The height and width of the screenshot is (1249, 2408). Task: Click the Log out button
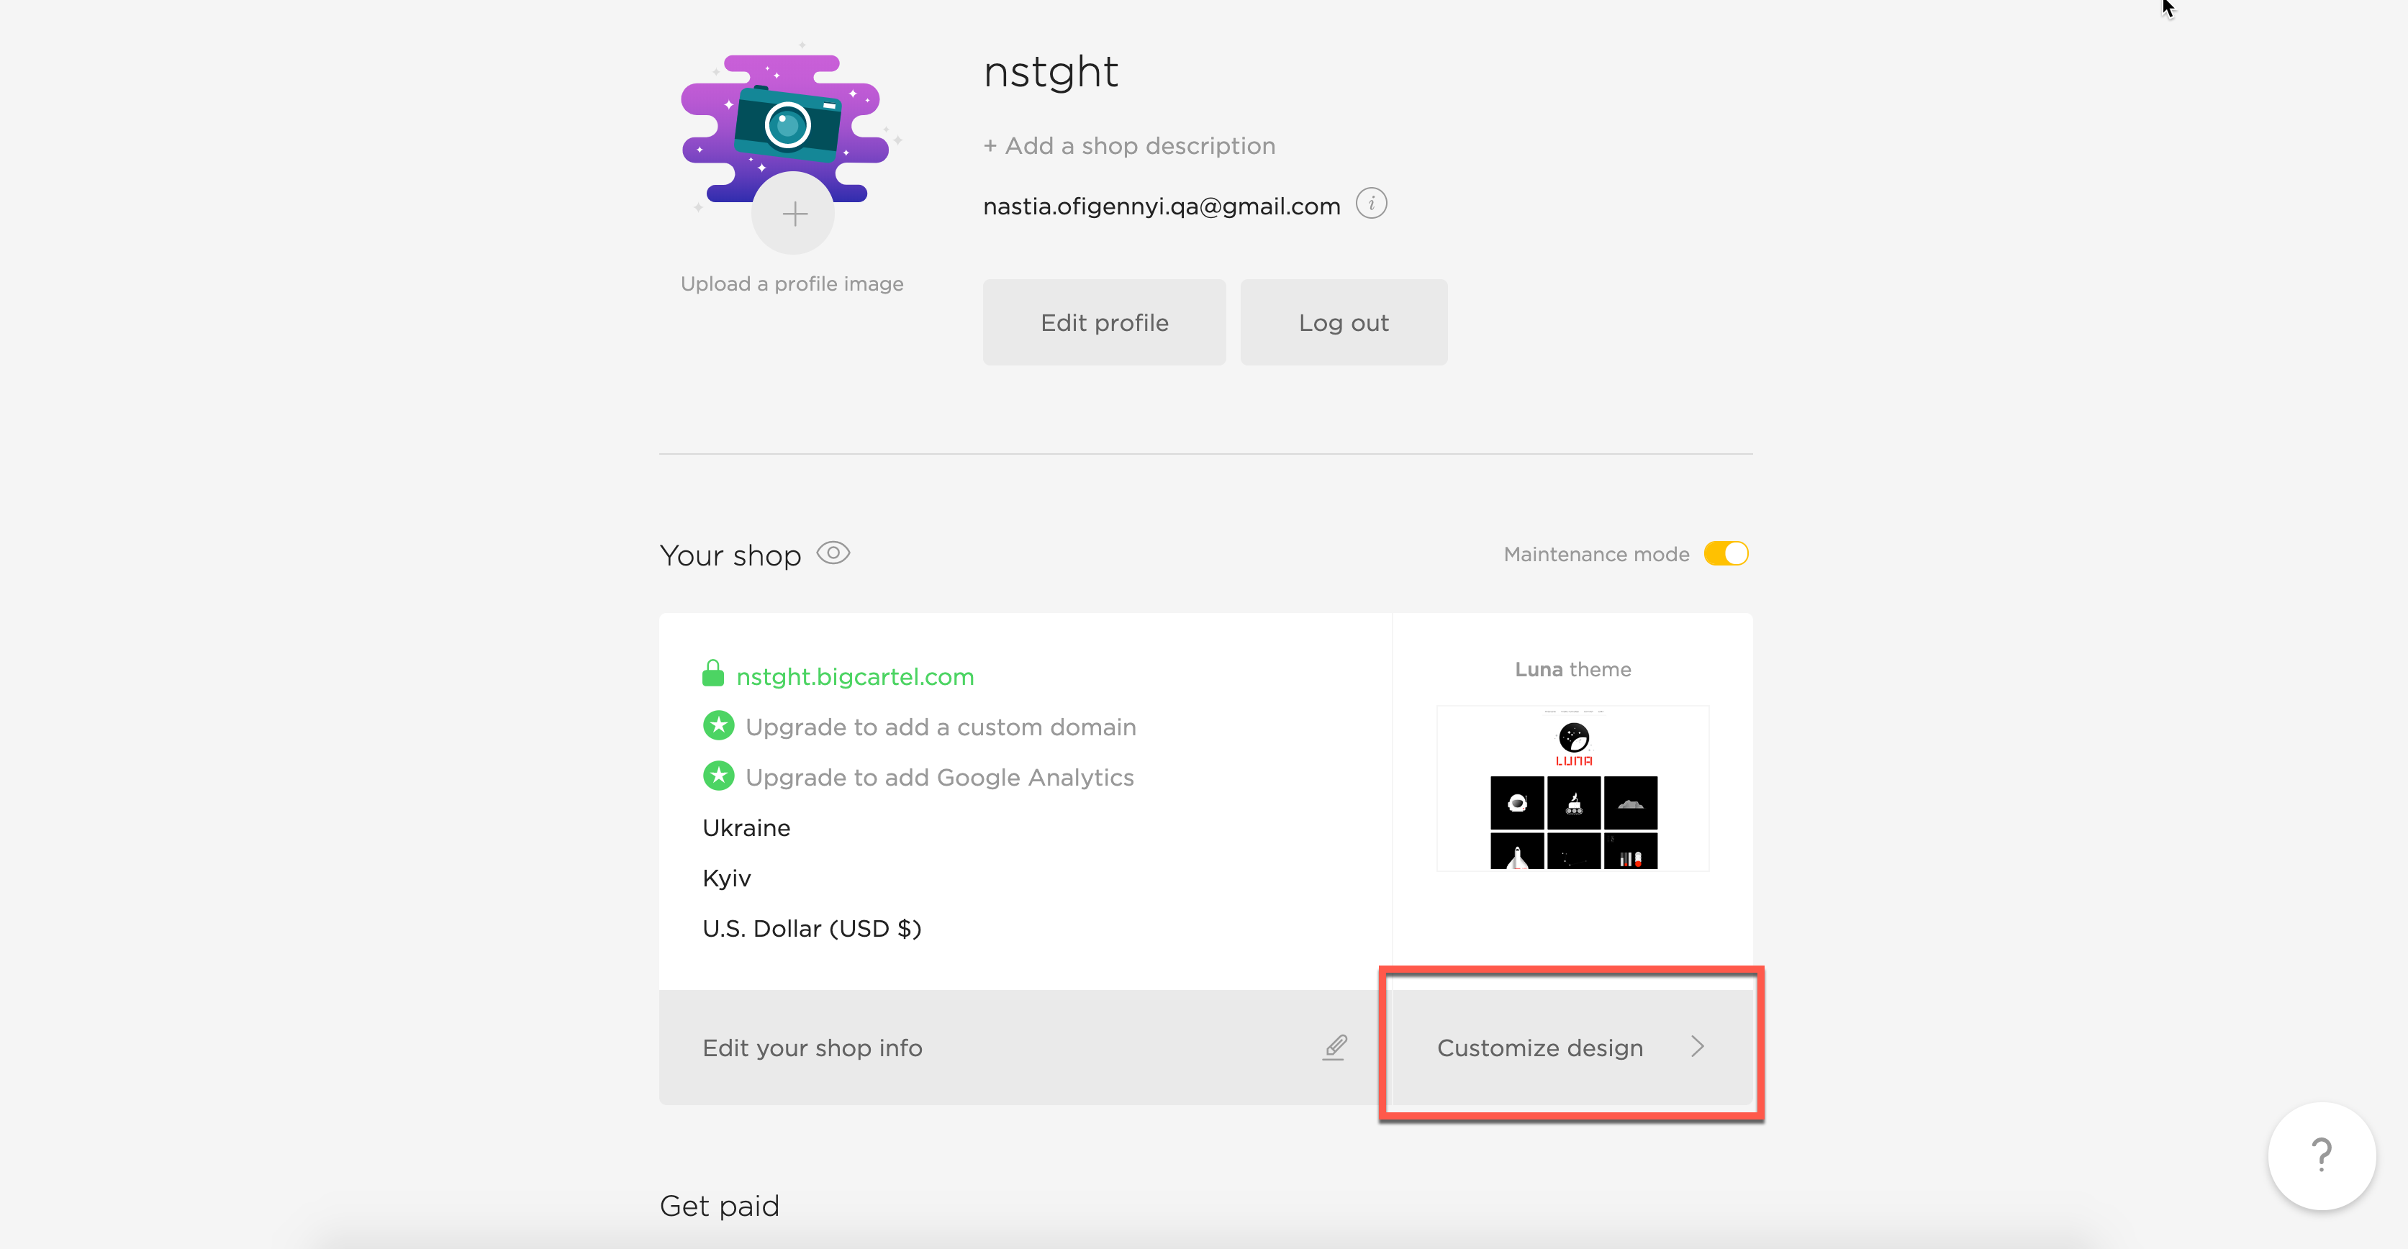(1344, 322)
